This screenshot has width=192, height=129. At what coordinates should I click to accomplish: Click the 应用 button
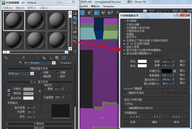pyautogui.click(x=133, y=122)
